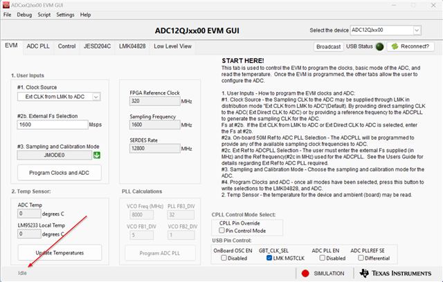
Task: Click the VCO FB2_DIV field
Action: pyautogui.click(x=181, y=235)
